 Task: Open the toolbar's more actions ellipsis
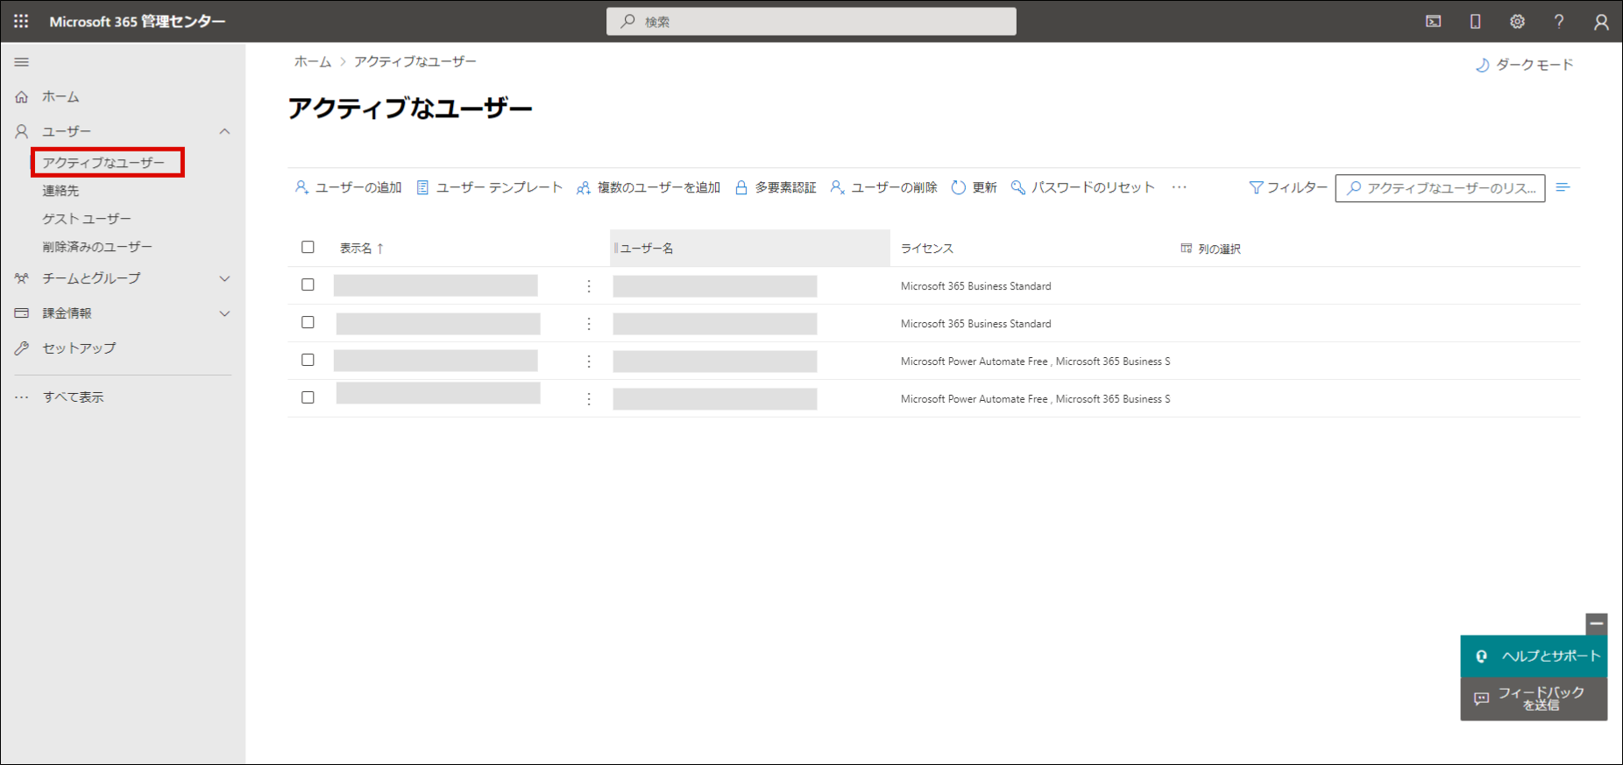[x=1179, y=187]
